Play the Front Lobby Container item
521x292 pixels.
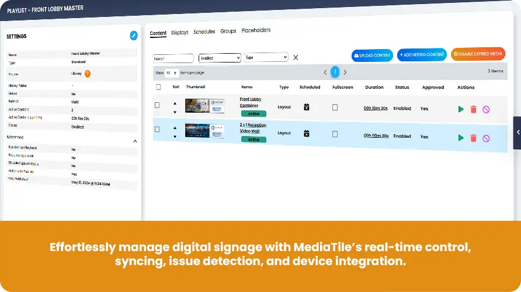(461, 109)
